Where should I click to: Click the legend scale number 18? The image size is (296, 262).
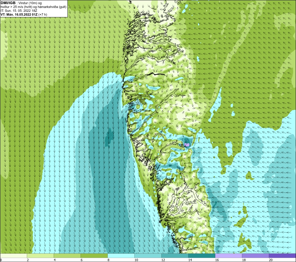point(244,260)
